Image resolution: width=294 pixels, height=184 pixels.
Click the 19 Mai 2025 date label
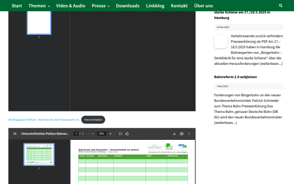(x=223, y=27)
